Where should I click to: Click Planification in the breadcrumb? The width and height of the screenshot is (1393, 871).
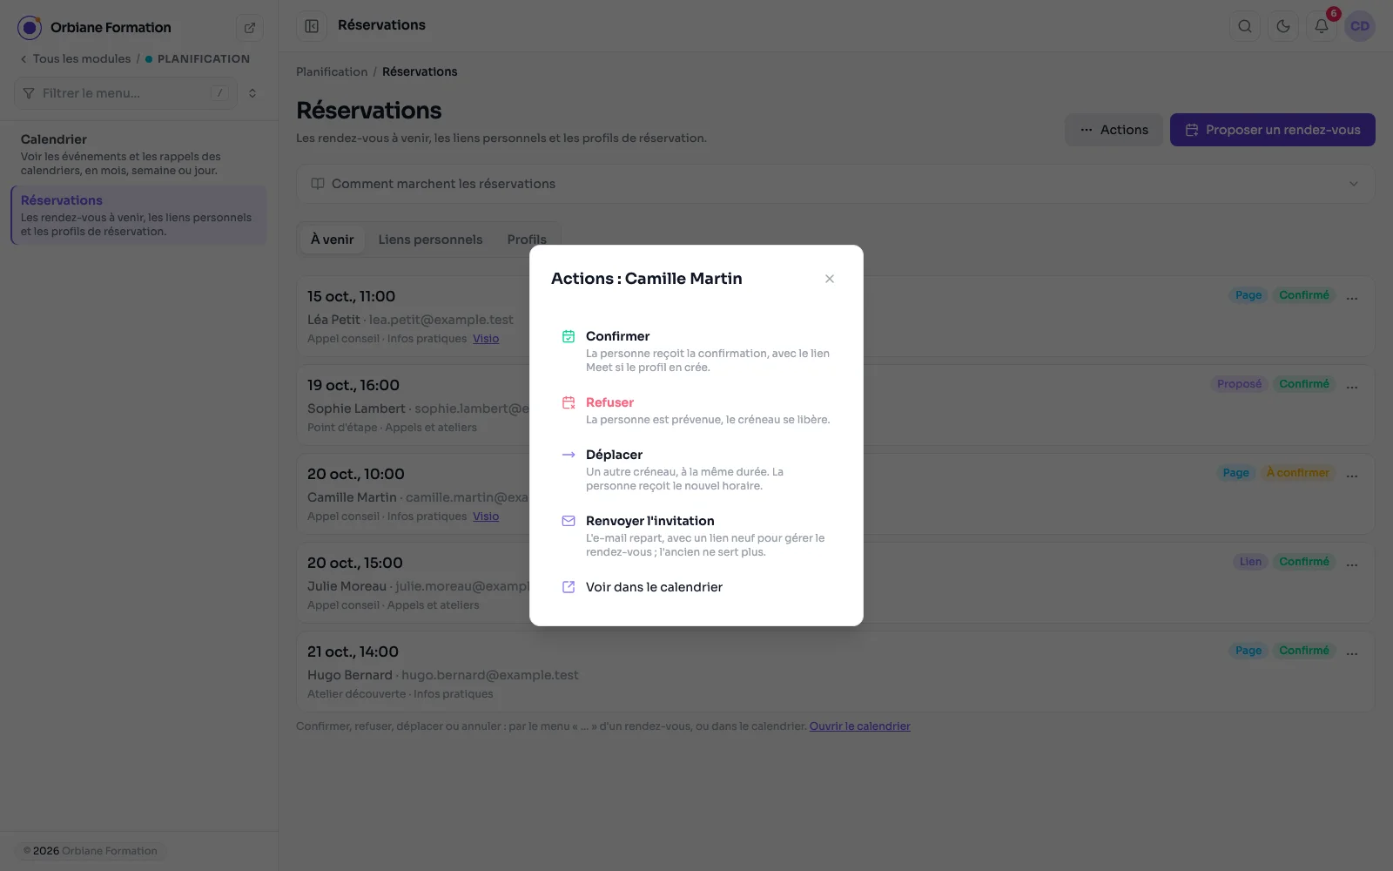click(x=332, y=71)
